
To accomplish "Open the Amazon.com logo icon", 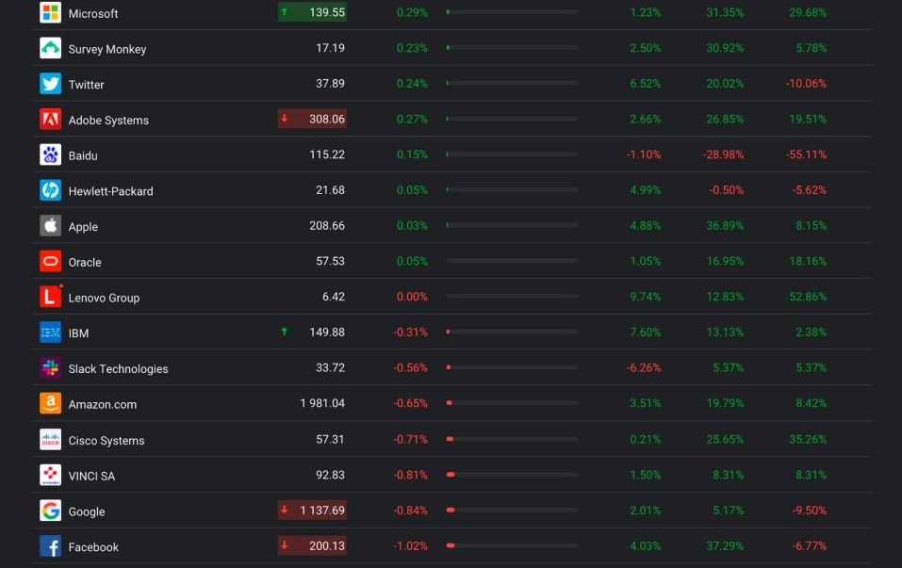I will coord(50,404).
